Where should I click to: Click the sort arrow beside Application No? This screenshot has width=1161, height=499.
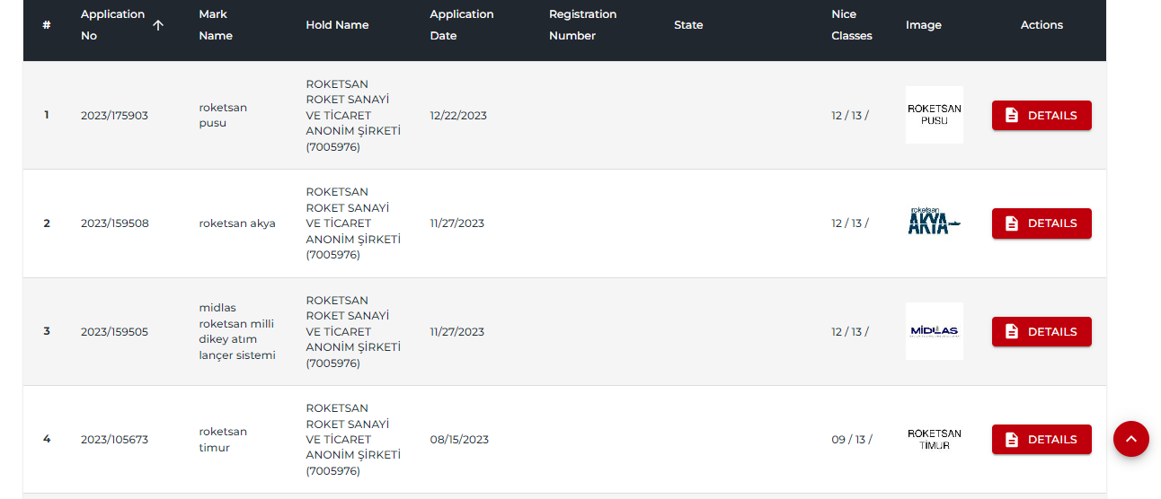158,25
